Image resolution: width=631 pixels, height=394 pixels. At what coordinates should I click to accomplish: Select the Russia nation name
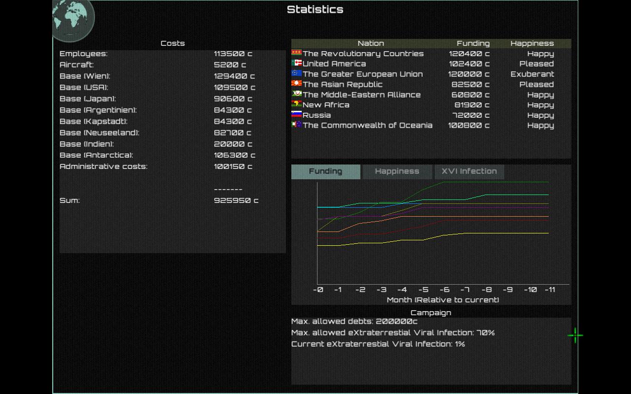point(316,115)
